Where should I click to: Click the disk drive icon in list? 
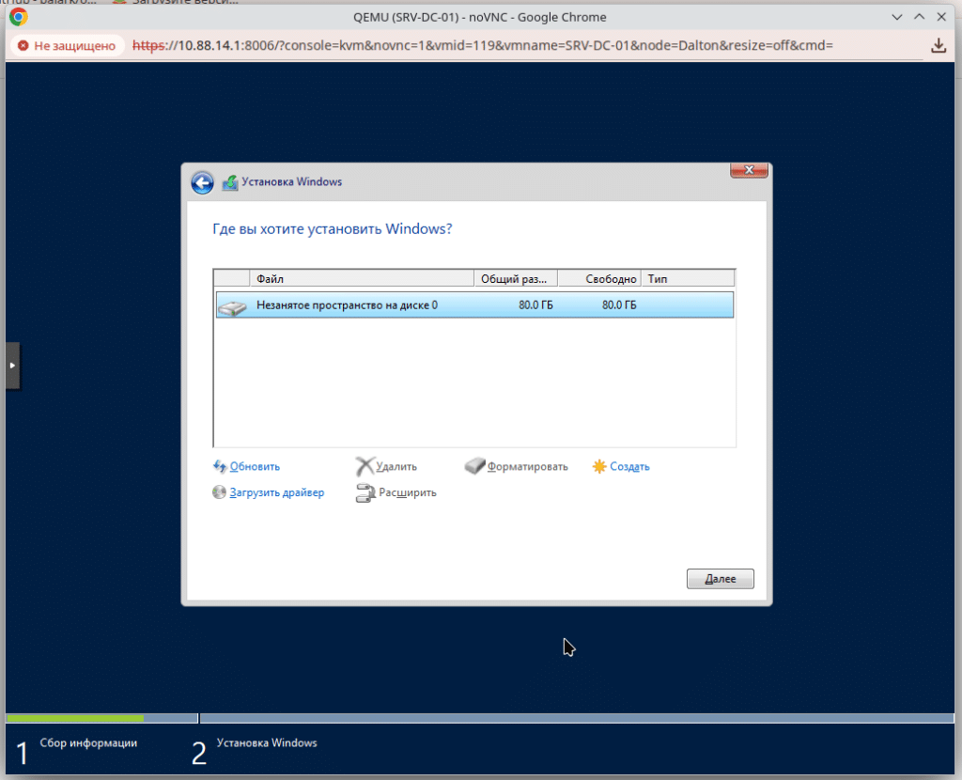point(231,305)
